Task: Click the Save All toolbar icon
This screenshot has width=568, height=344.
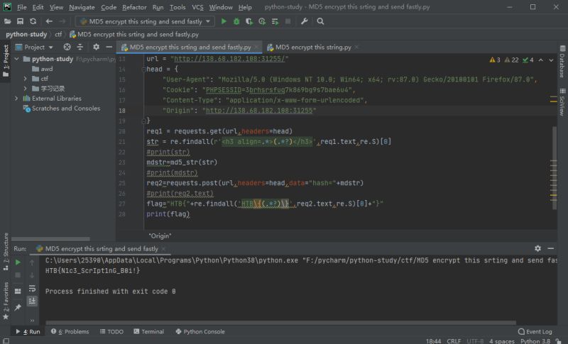Action: (x=21, y=21)
